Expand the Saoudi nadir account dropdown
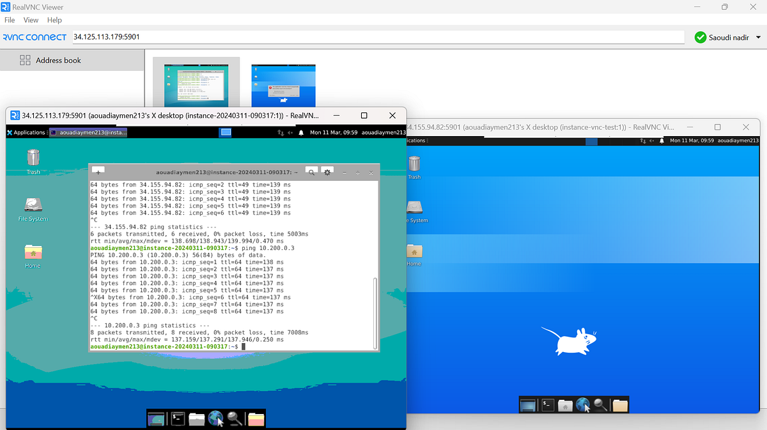 [727, 37]
